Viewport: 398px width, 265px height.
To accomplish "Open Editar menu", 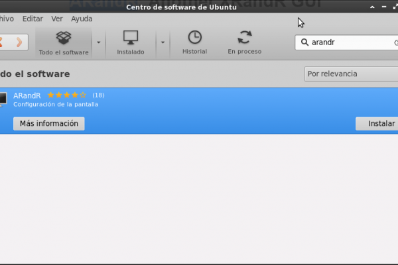I will [x=33, y=19].
